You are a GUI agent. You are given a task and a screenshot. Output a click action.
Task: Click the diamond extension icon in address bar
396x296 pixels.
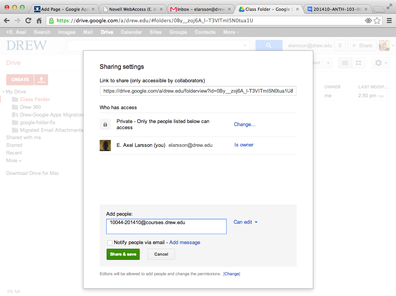pyautogui.click(x=368, y=21)
